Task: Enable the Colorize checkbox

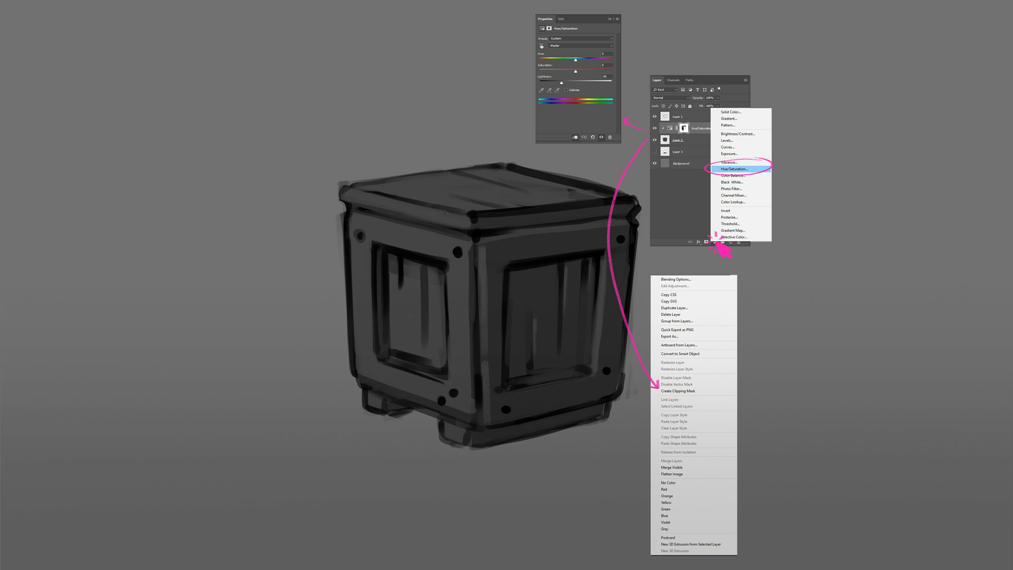Action: pos(566,90)
